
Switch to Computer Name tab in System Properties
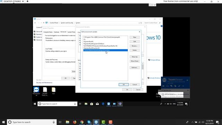(48, 32)
